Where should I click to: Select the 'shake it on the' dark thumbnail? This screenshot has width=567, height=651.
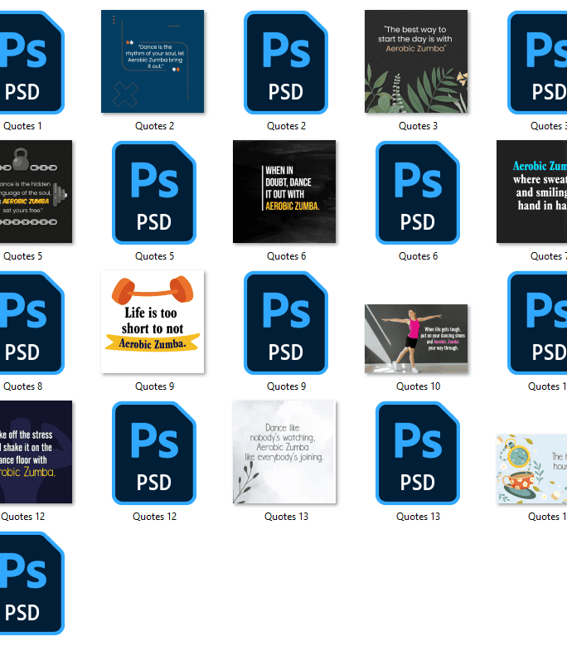pyautogui.click(x=36, y=452)
